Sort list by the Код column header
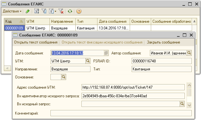The width and height of the screenshot is (201, 120). (14, 21)
